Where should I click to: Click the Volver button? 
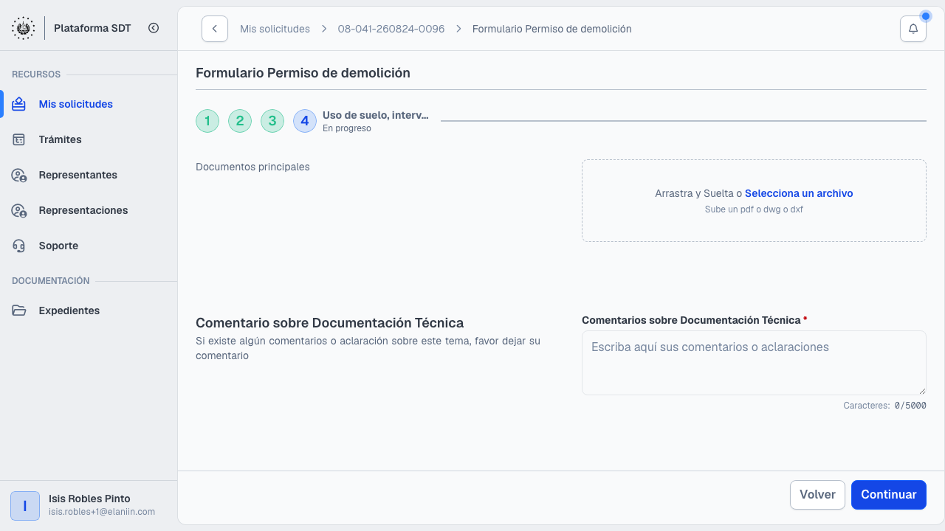click(817, 495)
